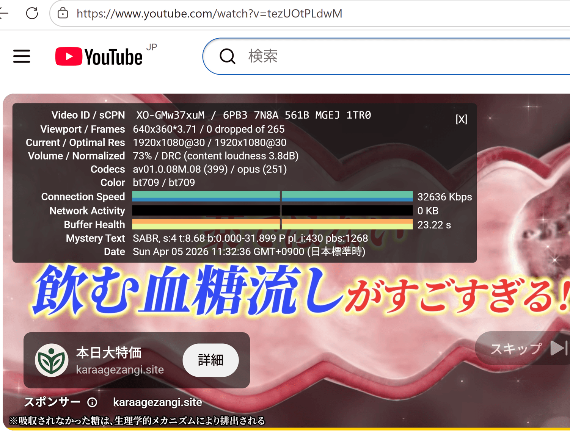Click the 詳細 ad details button

click(211, 360)
